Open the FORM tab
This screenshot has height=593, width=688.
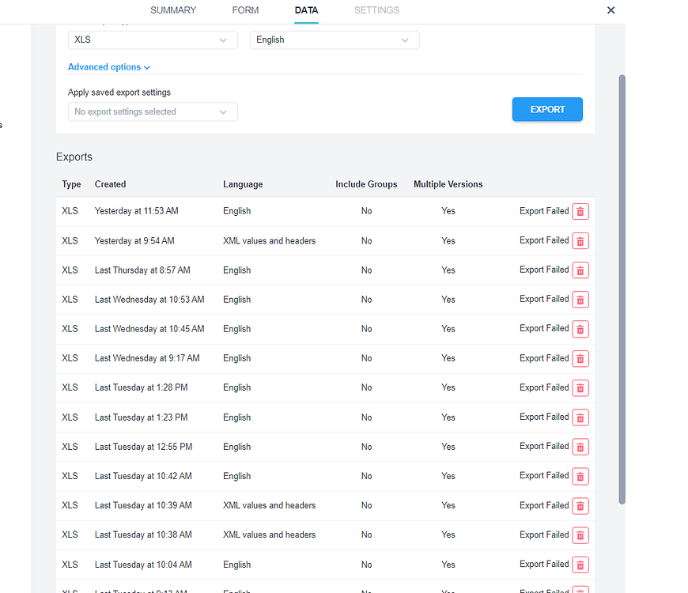245,10
